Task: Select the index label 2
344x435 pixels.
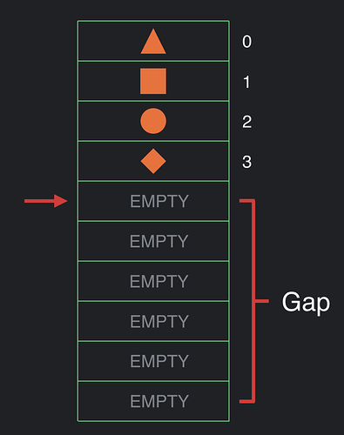Action: tap(247, 122)
